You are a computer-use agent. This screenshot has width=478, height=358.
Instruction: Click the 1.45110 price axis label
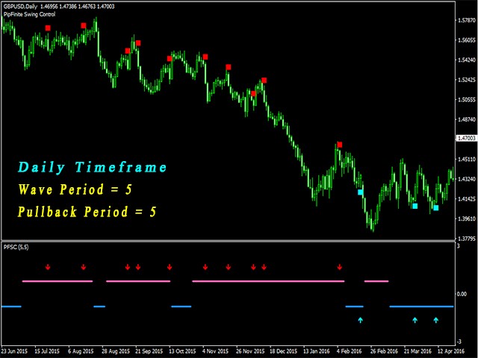tap(467, 159)
